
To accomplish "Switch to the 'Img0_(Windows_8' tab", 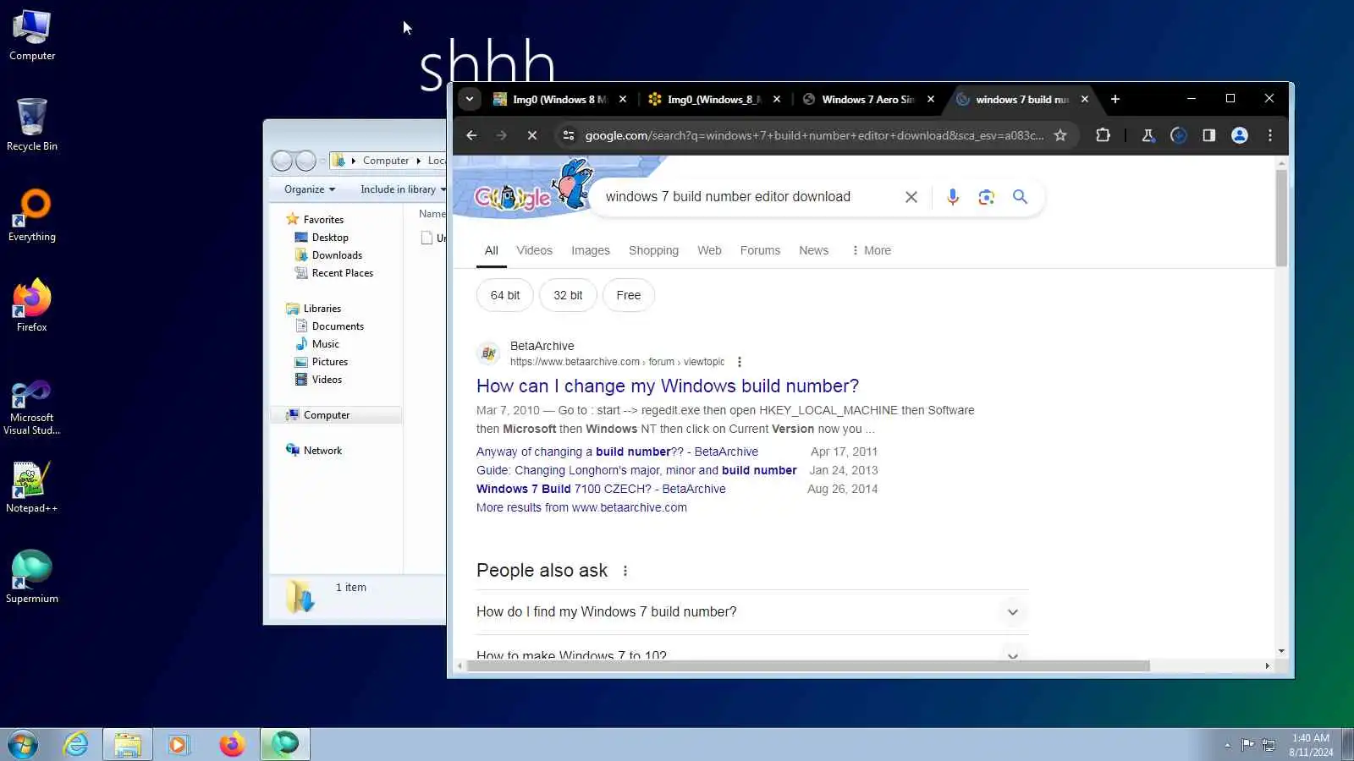I will coord(714,99).
